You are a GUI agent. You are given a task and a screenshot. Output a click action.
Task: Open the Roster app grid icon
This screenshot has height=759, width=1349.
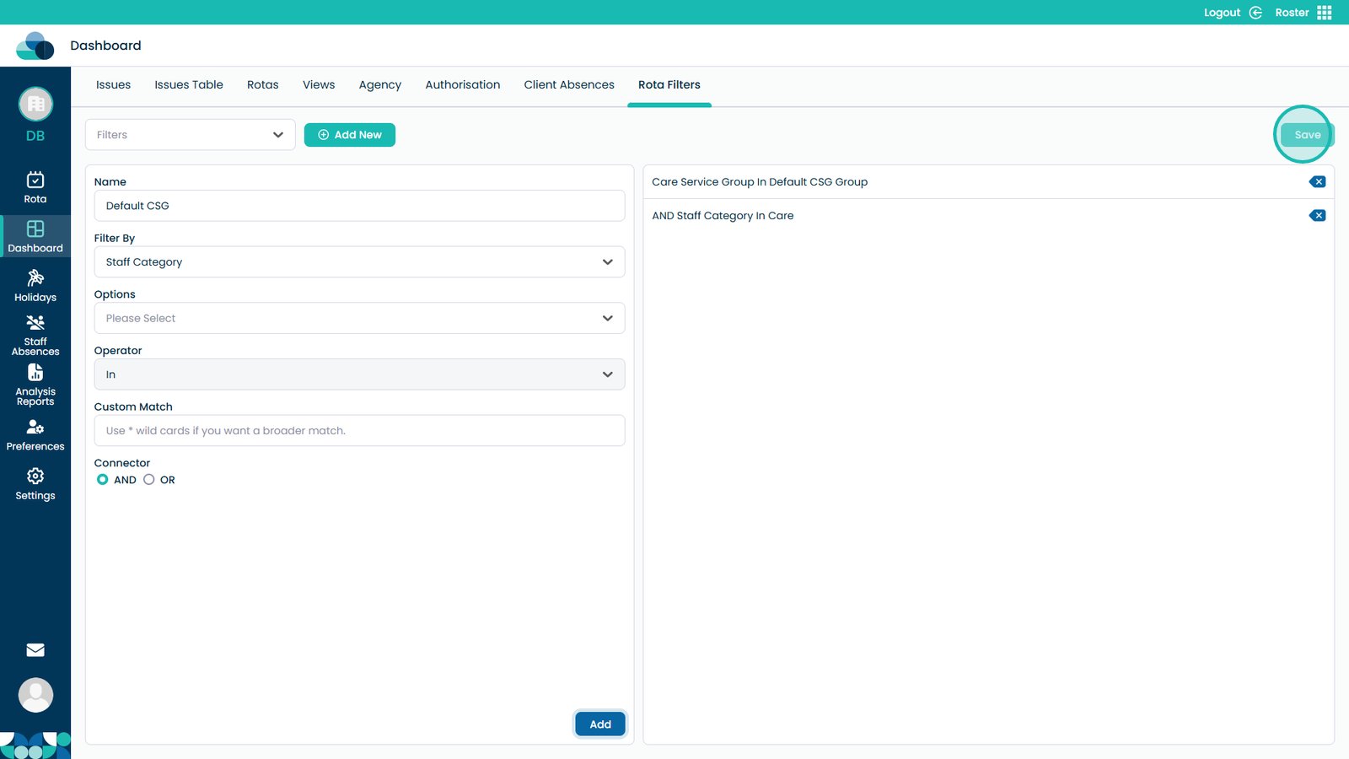point(1325,13)
